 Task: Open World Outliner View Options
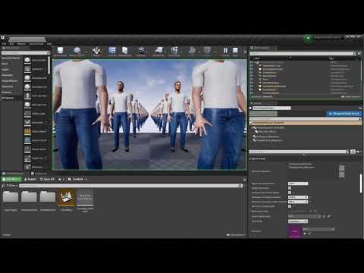(x=350, y=96)
